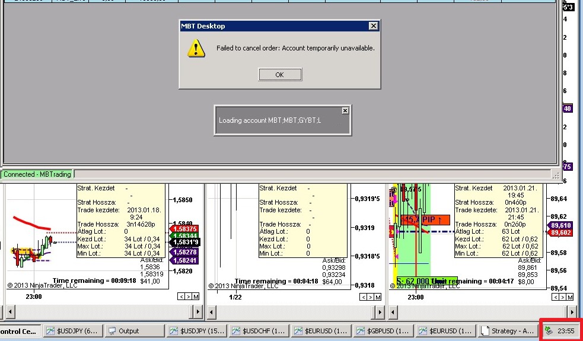Shift the 0,9319 price chart back with <
The height and width of the screenshot is (341, 583).
pos(363,297)
